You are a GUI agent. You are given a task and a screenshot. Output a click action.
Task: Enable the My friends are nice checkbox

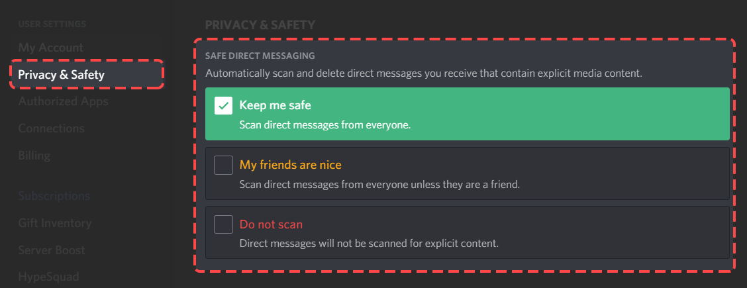[x=223, y=165]
